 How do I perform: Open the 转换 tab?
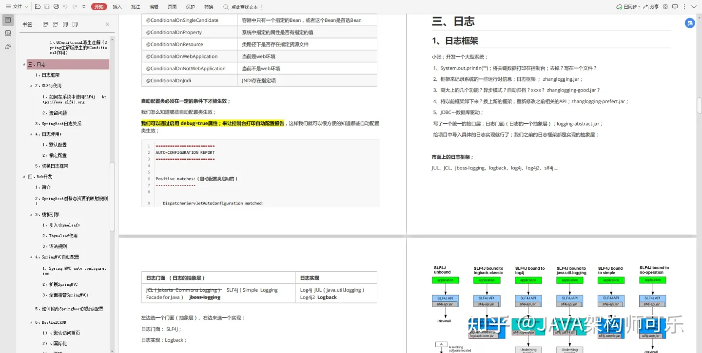(x=209, y=7)
